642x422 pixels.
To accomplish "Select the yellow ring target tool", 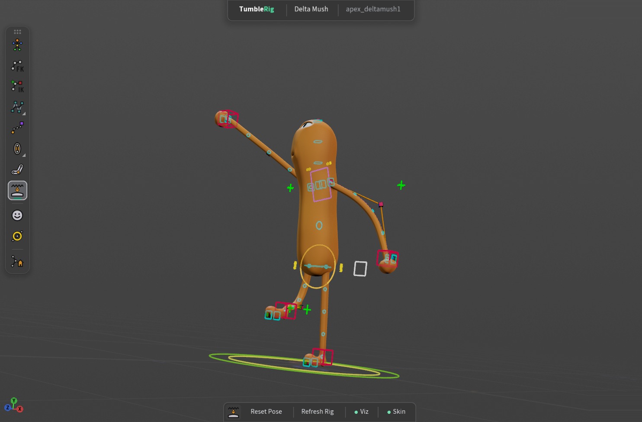I will [17, 236].
